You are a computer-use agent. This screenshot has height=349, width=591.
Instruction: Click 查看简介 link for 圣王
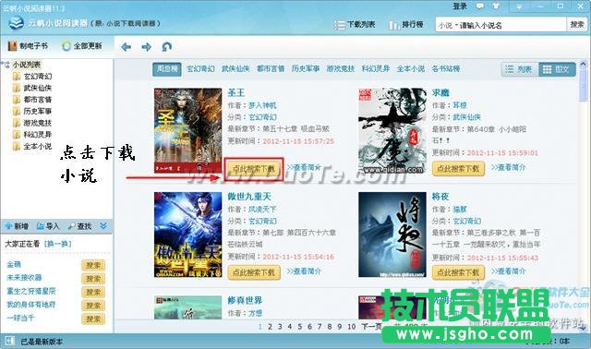pyautogui.click(x=304, y=167)
